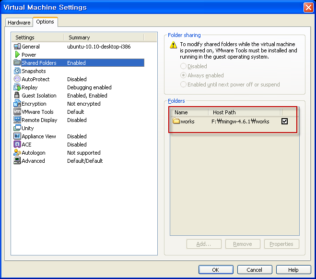Click the AutoProtect icon
This screenshot has width=316, height=279.
click(x=17, y=79)
